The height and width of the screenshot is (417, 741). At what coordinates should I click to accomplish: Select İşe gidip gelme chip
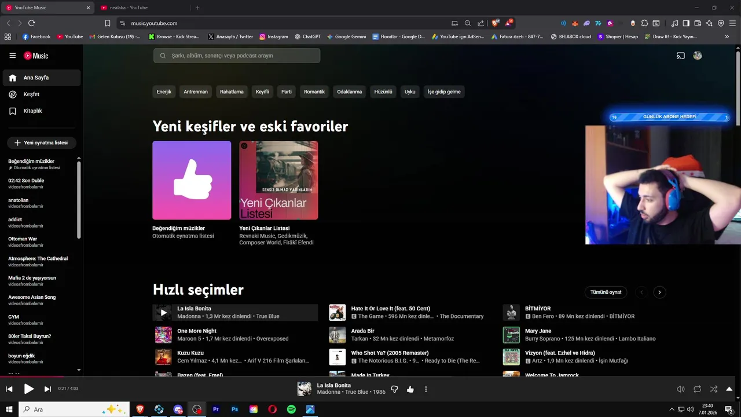[444, 92]
